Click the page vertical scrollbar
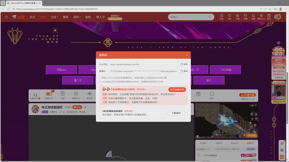 [x=287, y=98]
